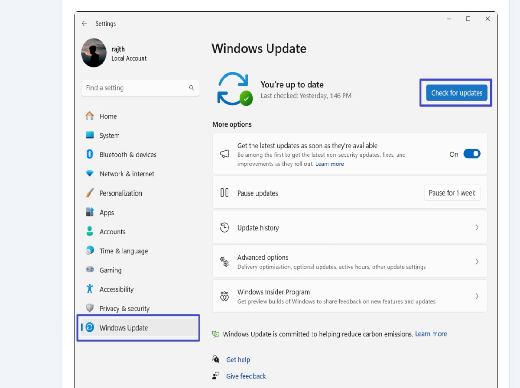Click the magnifier search icon

(x=192, y=88)
